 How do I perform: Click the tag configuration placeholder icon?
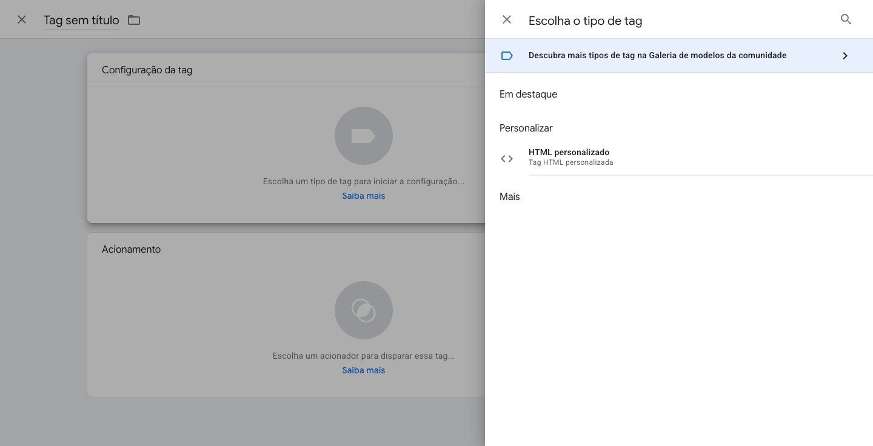click(364, 136)
